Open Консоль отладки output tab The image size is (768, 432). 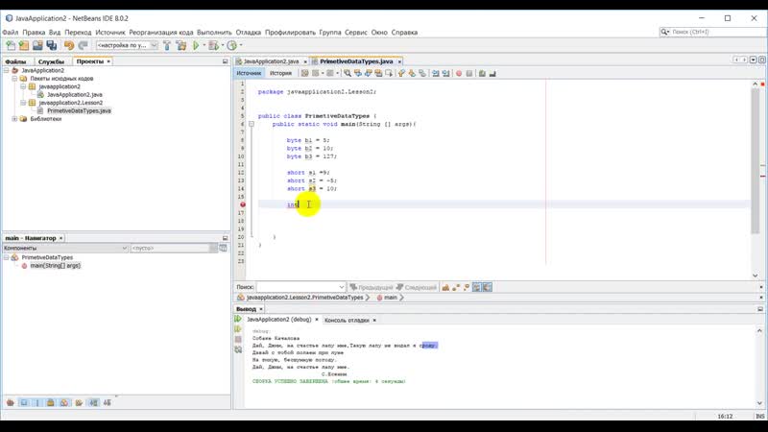[347, 320]
